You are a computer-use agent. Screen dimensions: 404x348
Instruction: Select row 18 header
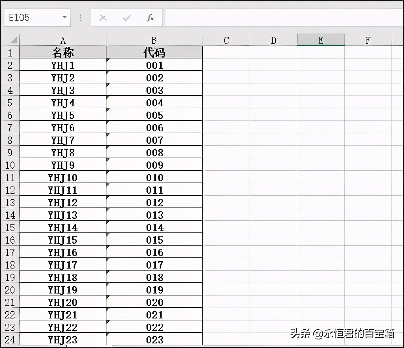pos(10,265)
